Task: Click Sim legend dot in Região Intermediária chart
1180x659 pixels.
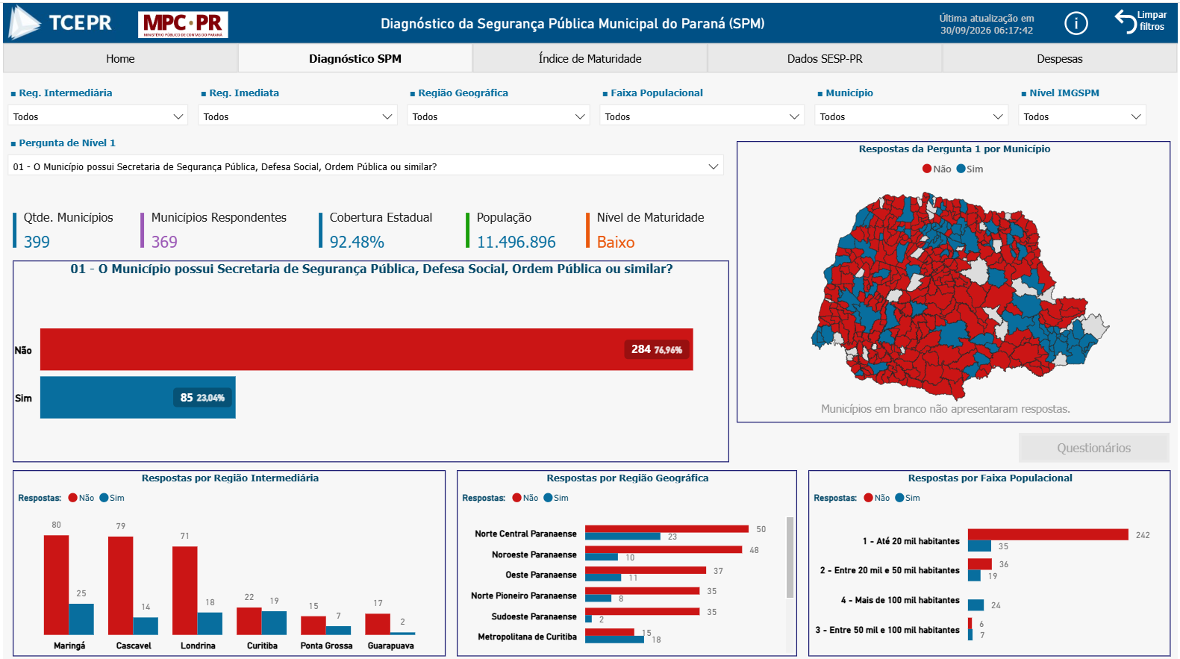Action: pyautogui.click(x=104, y=498)
